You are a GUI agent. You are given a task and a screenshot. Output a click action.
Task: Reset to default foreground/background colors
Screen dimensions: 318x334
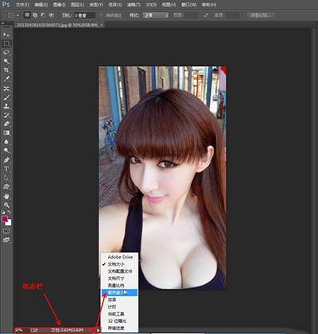(3, 212)
